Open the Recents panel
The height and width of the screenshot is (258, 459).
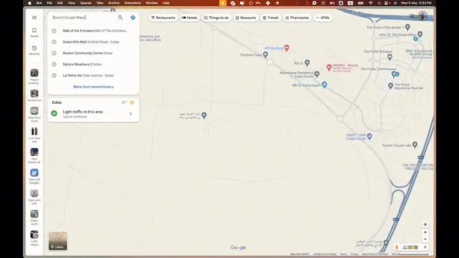(x=34, y=50)
